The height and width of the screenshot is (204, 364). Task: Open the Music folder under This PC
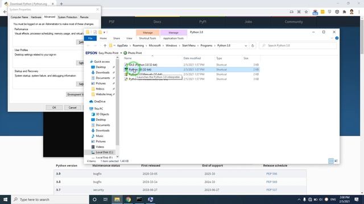[97, 136]
